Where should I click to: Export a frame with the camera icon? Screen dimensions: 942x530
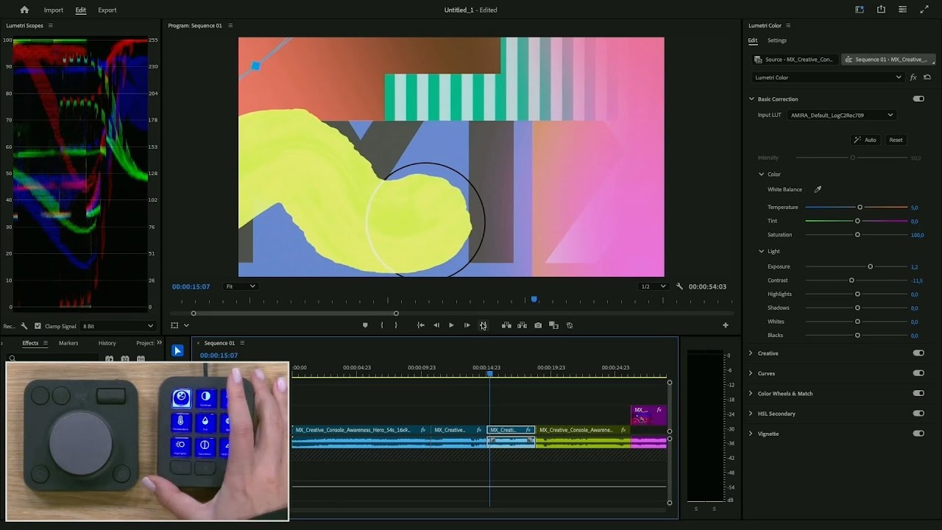538,325
